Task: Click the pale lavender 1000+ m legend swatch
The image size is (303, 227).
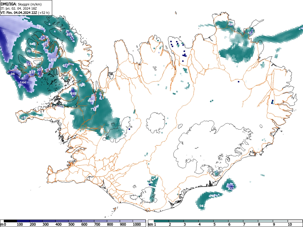Action: point(139,221)
